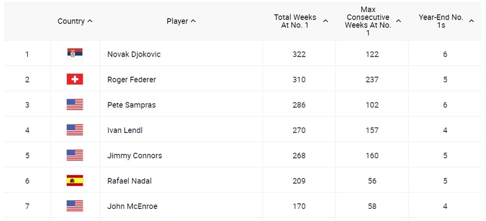The image size is (486, 221).
Task: Open Novak Djokovic player name
Action: coord(134,54)
